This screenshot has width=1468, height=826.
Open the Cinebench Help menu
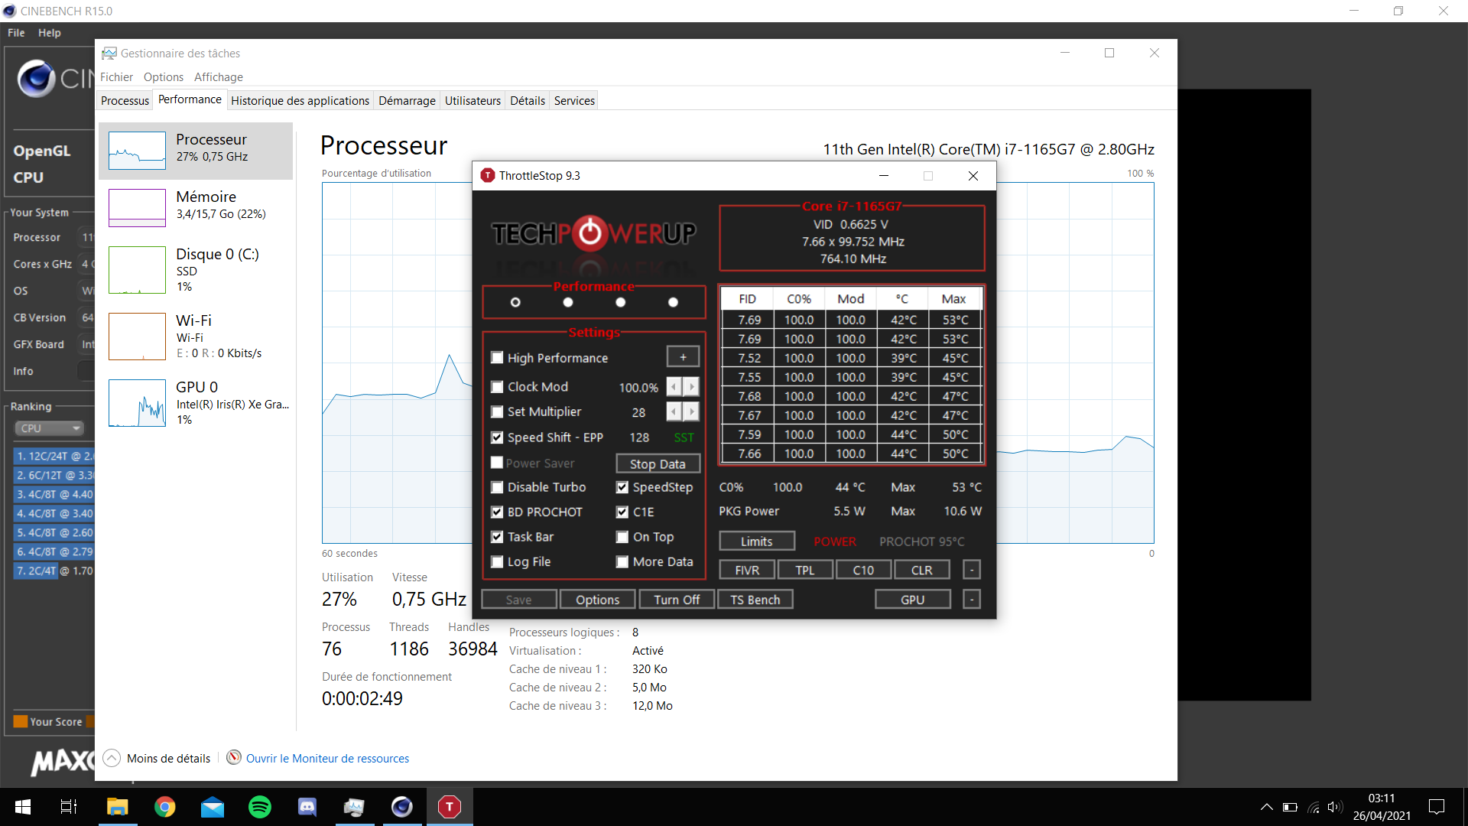(x=50, y=33)
